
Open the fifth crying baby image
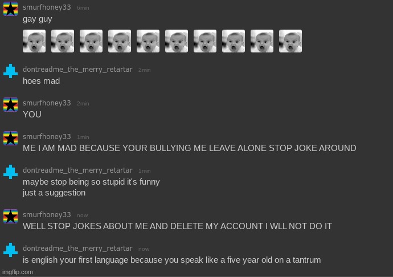148,41
